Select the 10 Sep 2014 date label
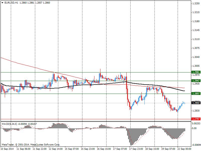This screenshot has height=151, width=201. [x=7, y=149]
